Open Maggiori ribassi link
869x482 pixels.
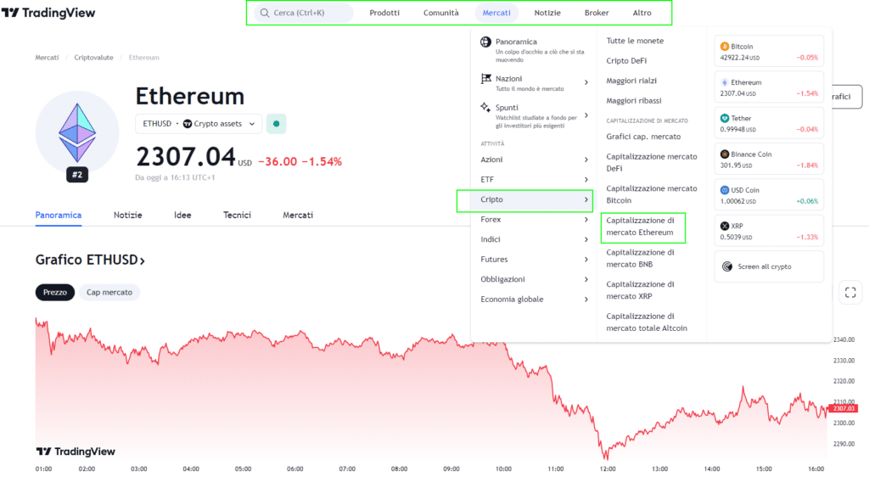pos(633,100)
